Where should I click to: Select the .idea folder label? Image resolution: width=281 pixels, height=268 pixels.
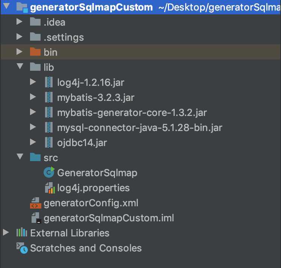pyautogui.click(x=54, y=22)
